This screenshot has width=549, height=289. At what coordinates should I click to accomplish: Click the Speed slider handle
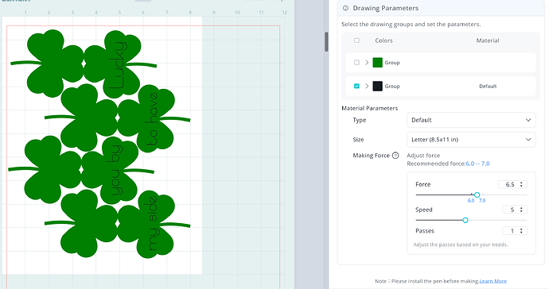465,220
